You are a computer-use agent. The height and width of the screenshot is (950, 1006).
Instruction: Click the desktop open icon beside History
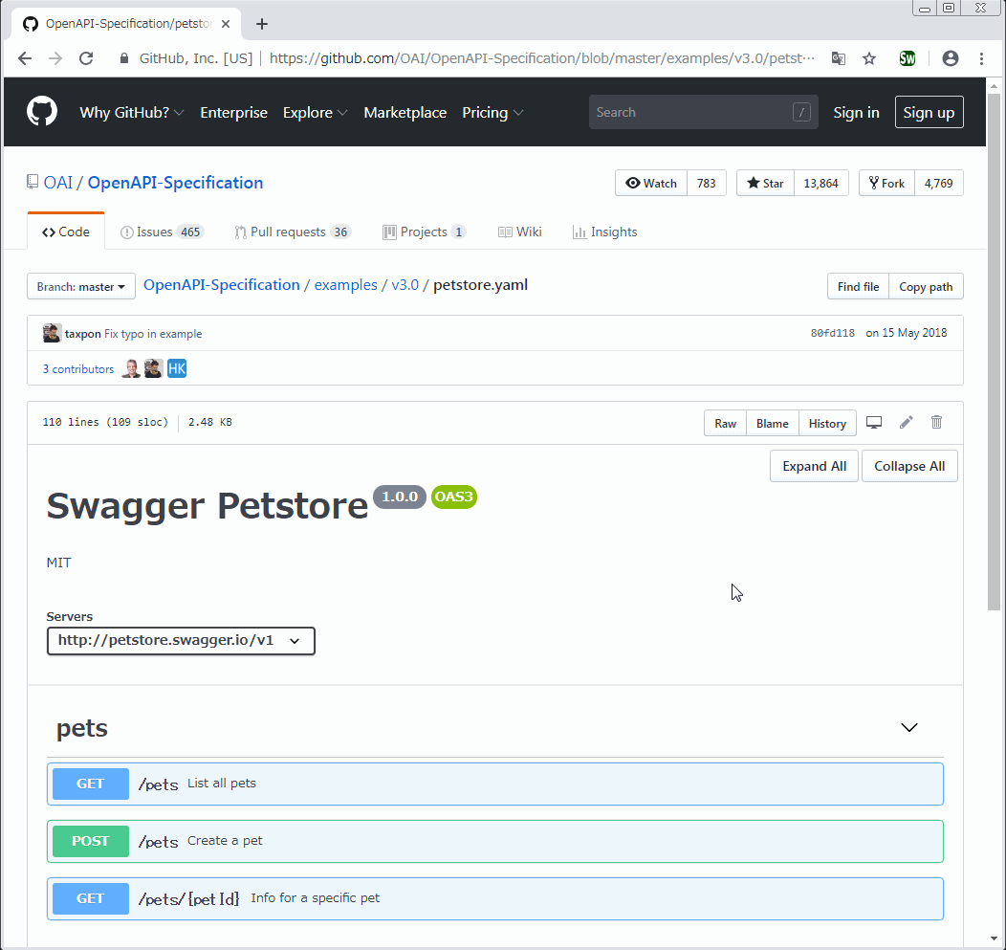click(x=874, y=422)
